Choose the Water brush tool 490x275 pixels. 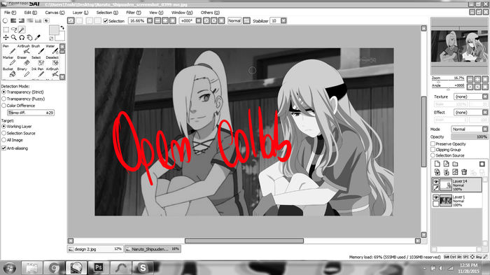pos(52,49)
